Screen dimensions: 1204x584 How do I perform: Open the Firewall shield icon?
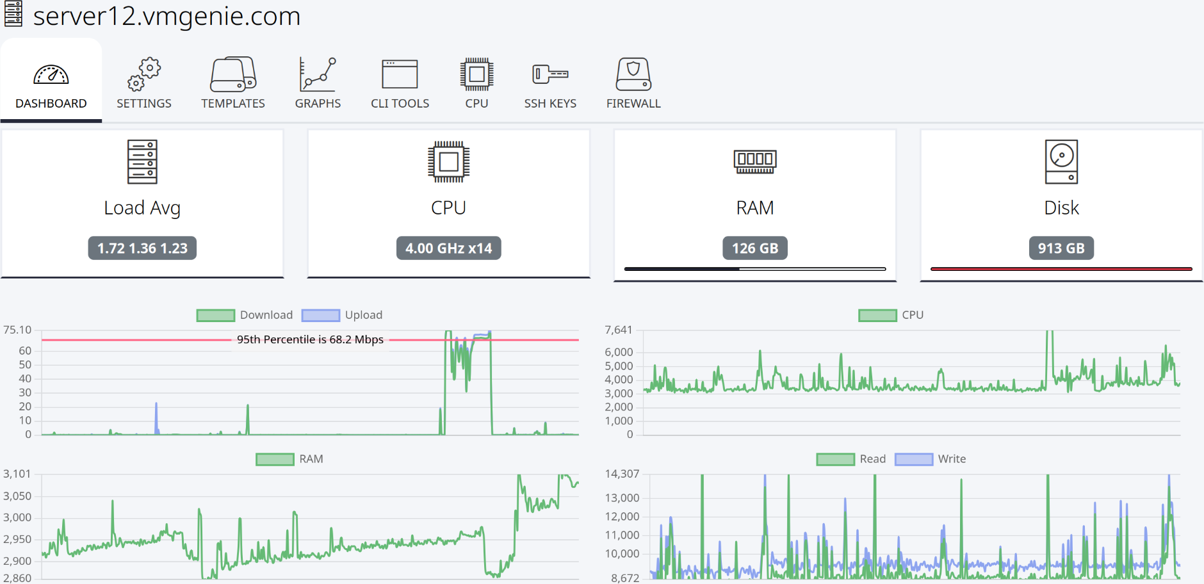633,74
